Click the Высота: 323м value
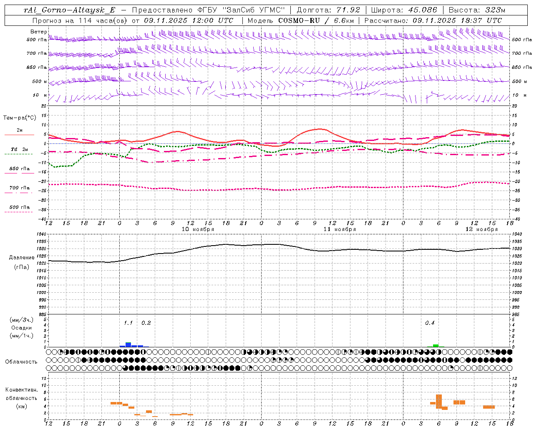 click(x=477, y=10)
